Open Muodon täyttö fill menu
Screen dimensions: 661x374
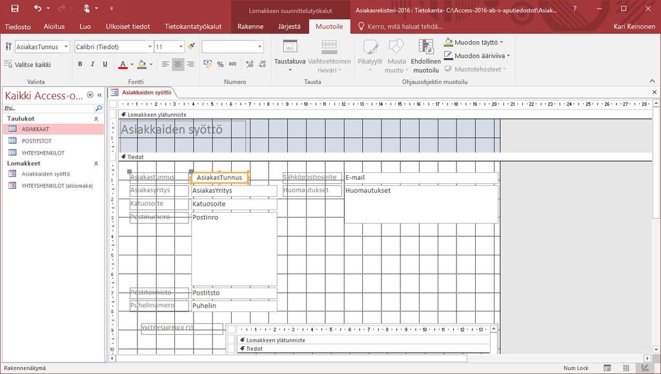[473, 42]
